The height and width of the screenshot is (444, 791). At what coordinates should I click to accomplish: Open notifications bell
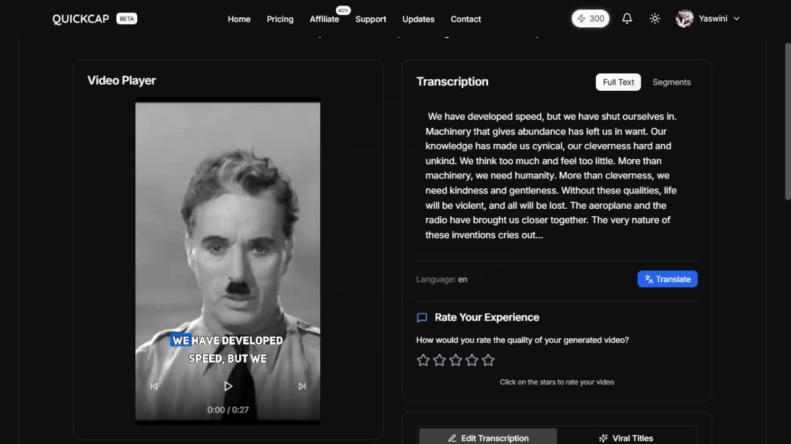[x=627, y=19]
